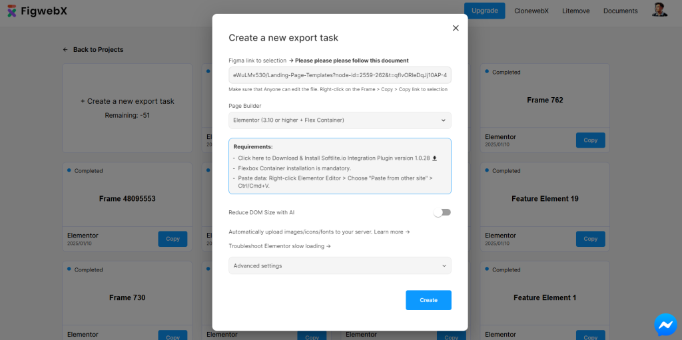Close the export task dialog

click(456, 28)
